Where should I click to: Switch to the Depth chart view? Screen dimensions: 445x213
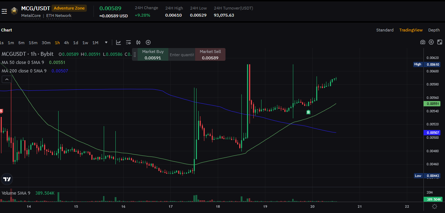pyautogui.click(x=434, y=30)
